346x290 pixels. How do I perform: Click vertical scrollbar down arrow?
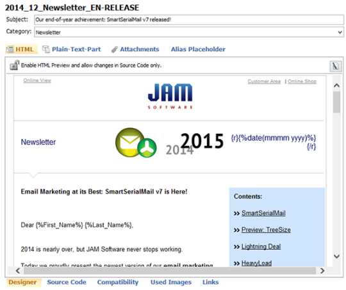336,256
